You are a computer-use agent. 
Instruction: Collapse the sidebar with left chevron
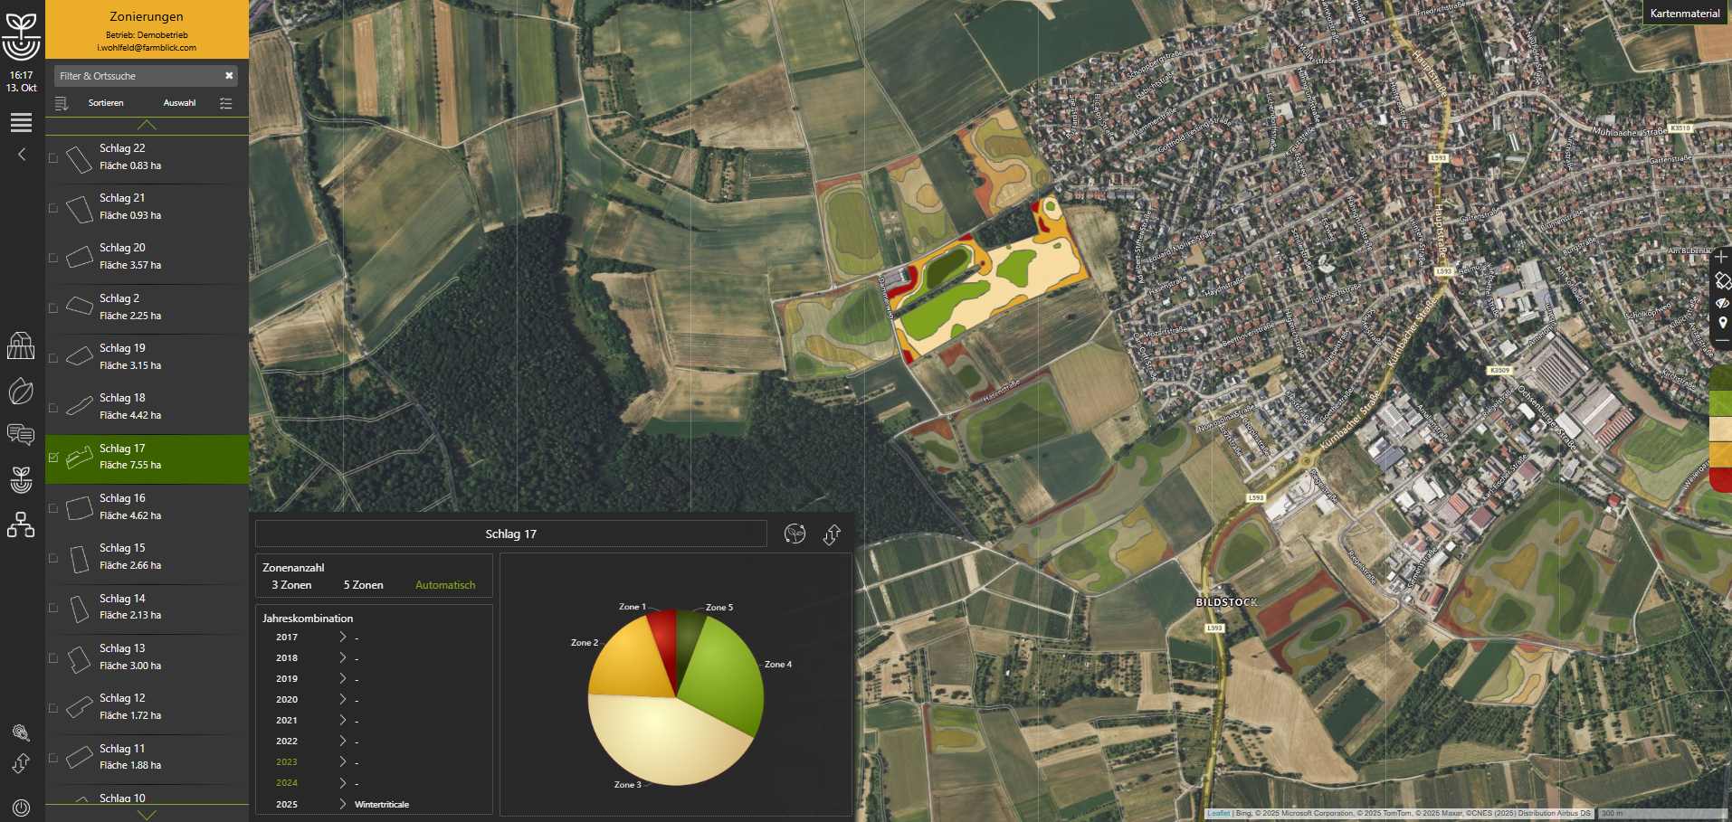tap(22, 155)
